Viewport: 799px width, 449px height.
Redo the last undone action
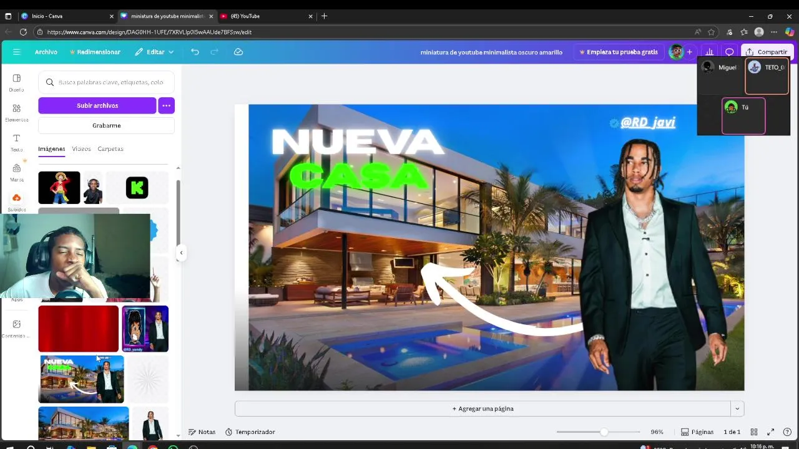click(215, 52)
